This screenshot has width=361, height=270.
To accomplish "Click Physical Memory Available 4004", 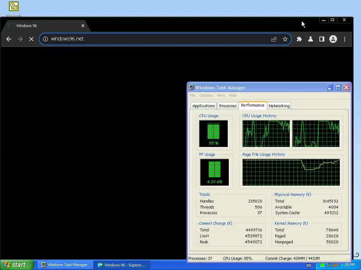I will coord(333,207).
